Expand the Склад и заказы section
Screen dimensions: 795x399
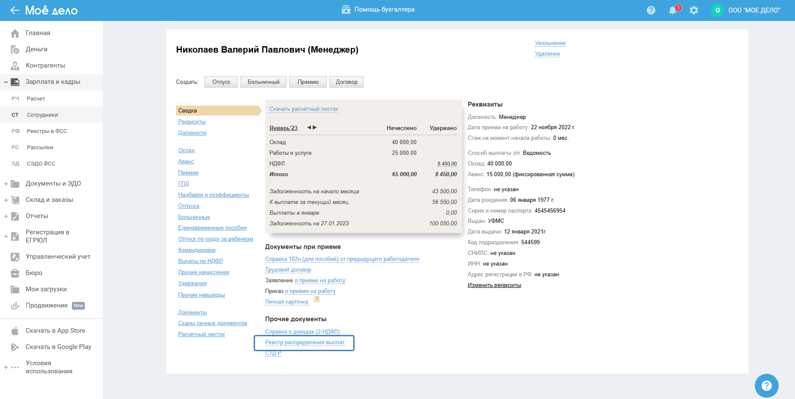click(6, 200)
